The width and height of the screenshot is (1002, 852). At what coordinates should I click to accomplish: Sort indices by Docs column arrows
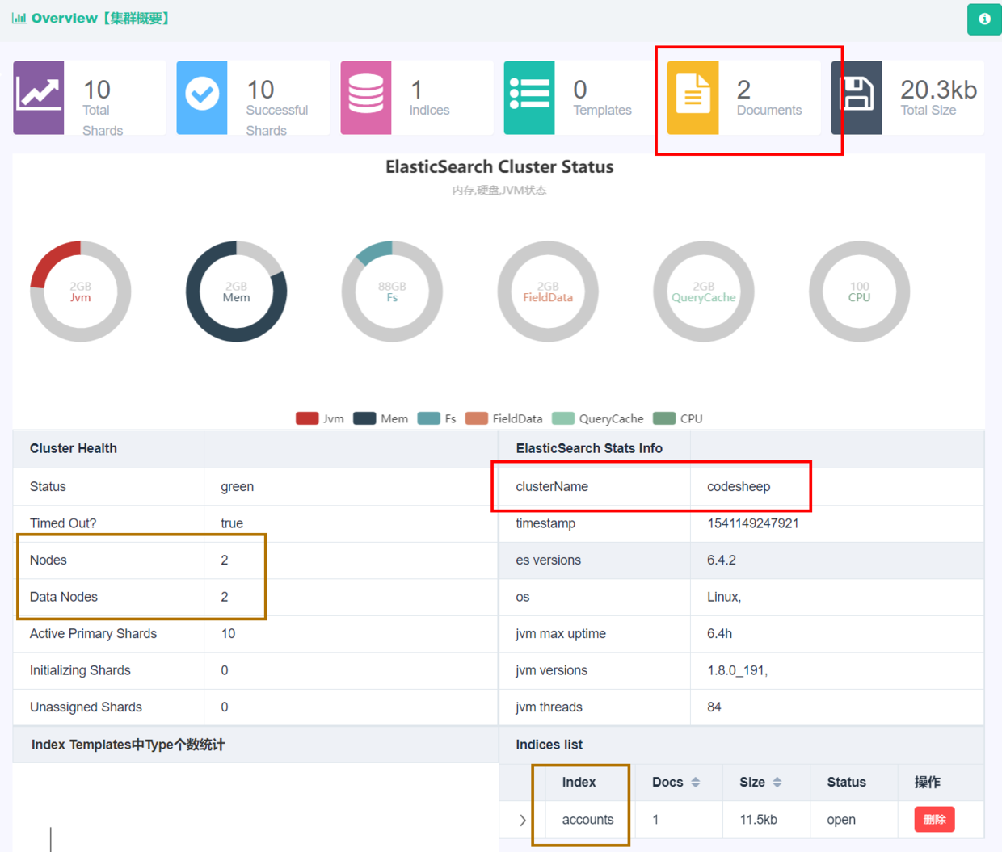[696, 783]
